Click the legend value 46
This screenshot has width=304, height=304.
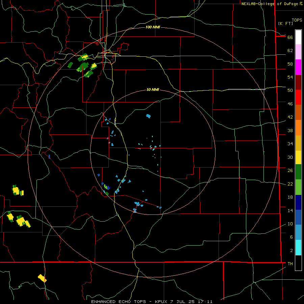(x=290, y=104)
